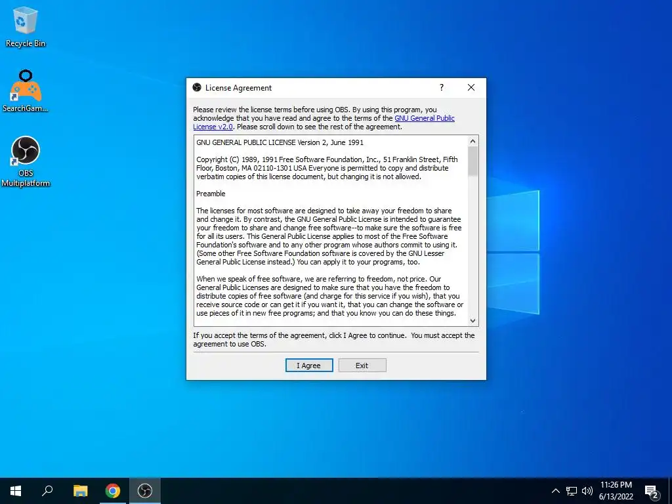Viewport: 672px width, 504px height.
Task: Click the OBS taskbar icon
Action: coord(145,491)
